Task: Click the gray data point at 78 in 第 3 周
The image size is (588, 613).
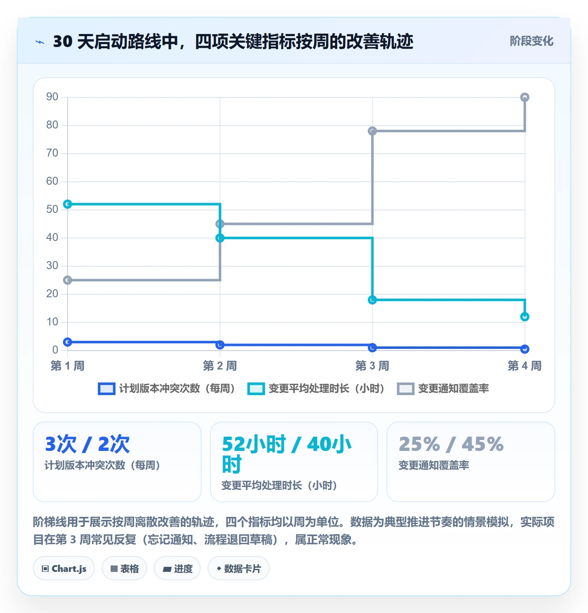Action: pyautogui.click(x=372, y=131)
